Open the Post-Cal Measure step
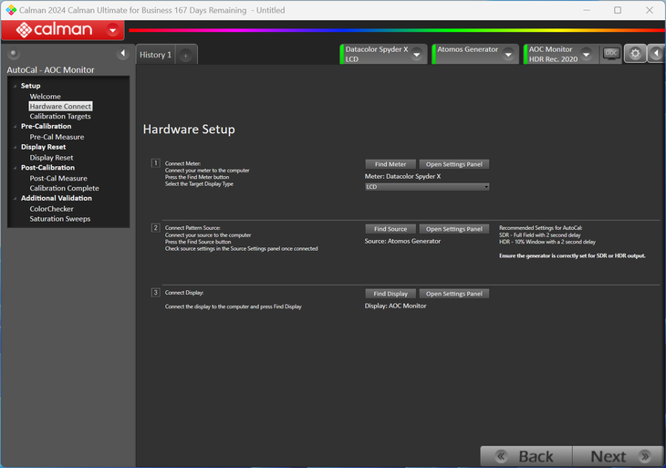This screenshot has height=468, width=666. coord(58,179)
